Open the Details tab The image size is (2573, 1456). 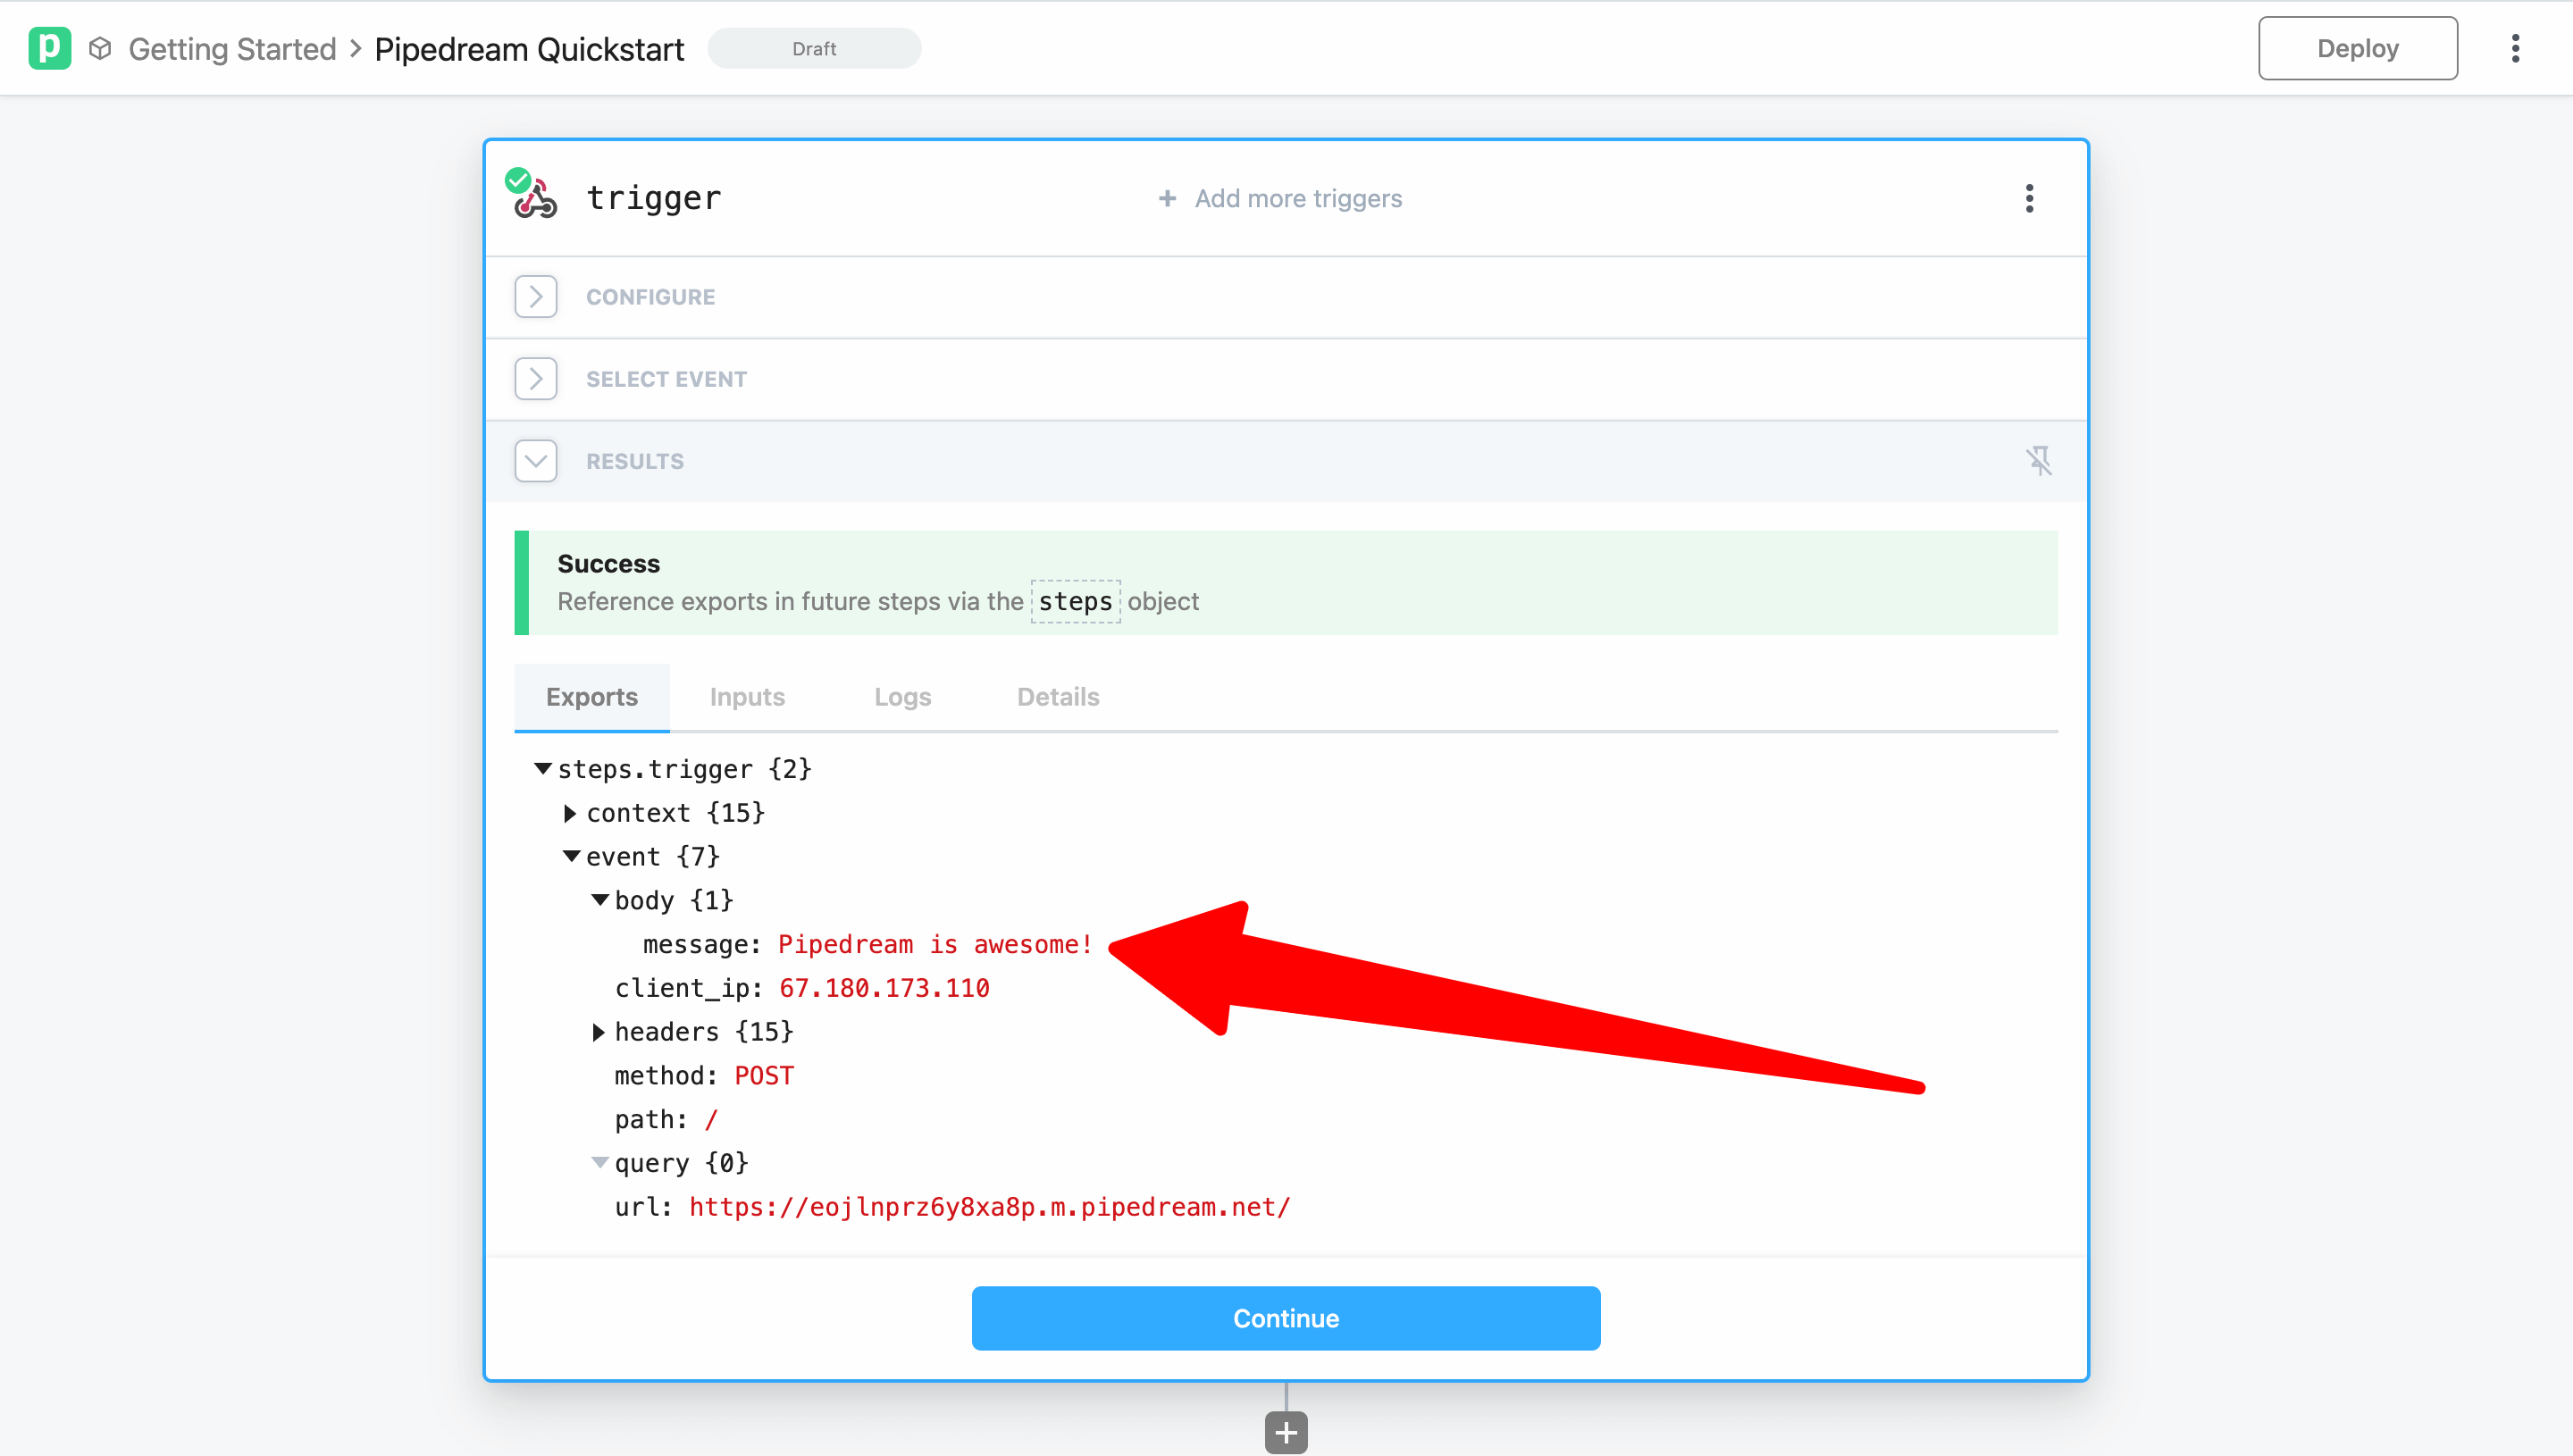[1058, 697]
